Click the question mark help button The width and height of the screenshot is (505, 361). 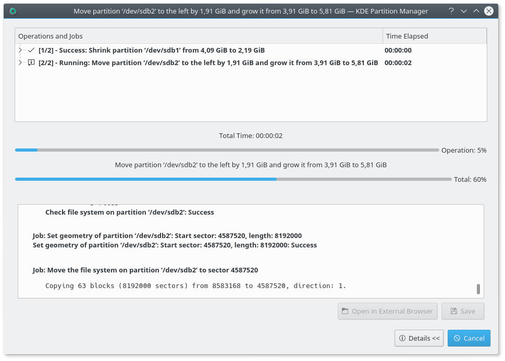pyautogui.click(x=451, y=11)
